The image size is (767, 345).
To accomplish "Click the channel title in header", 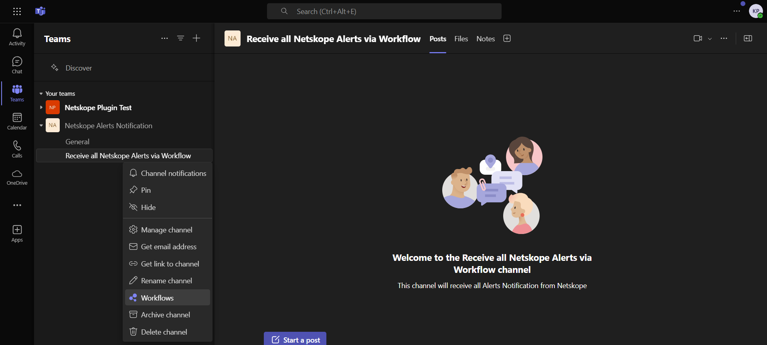I will [334, 39].
